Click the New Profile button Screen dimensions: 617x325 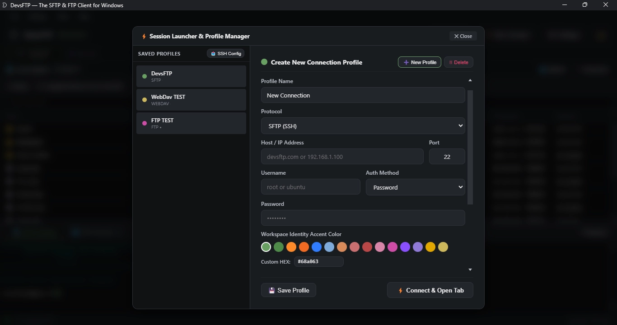tap(420, 62)
